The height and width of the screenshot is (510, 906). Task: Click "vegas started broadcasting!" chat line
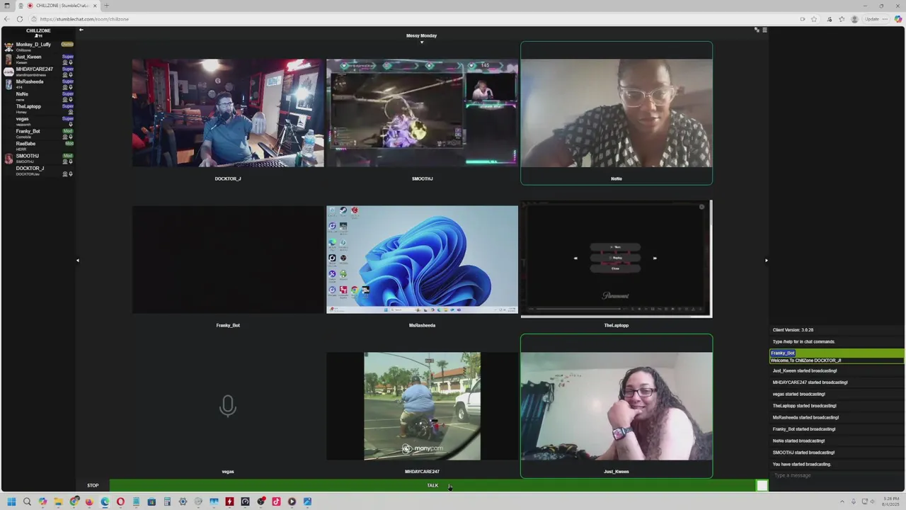tap(799, 394)
